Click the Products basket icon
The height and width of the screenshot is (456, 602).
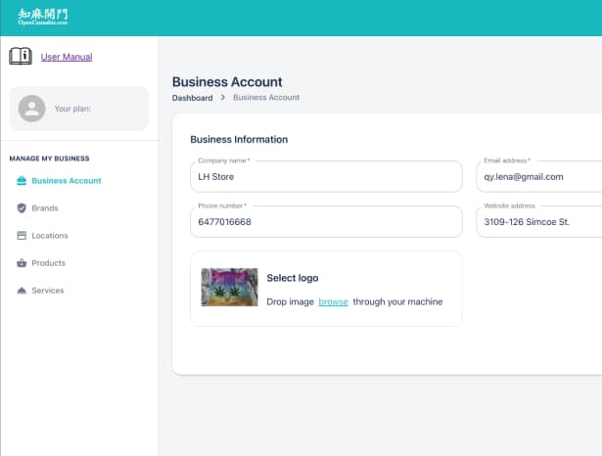[22, 263]
